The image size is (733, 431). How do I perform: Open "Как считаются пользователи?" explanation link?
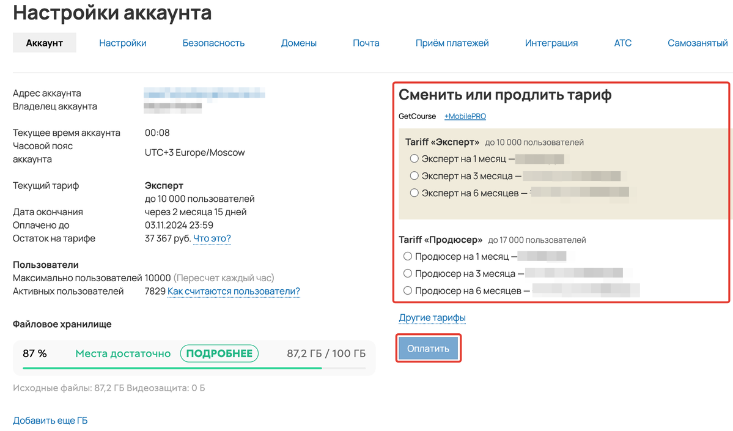(x=234, y=291)
